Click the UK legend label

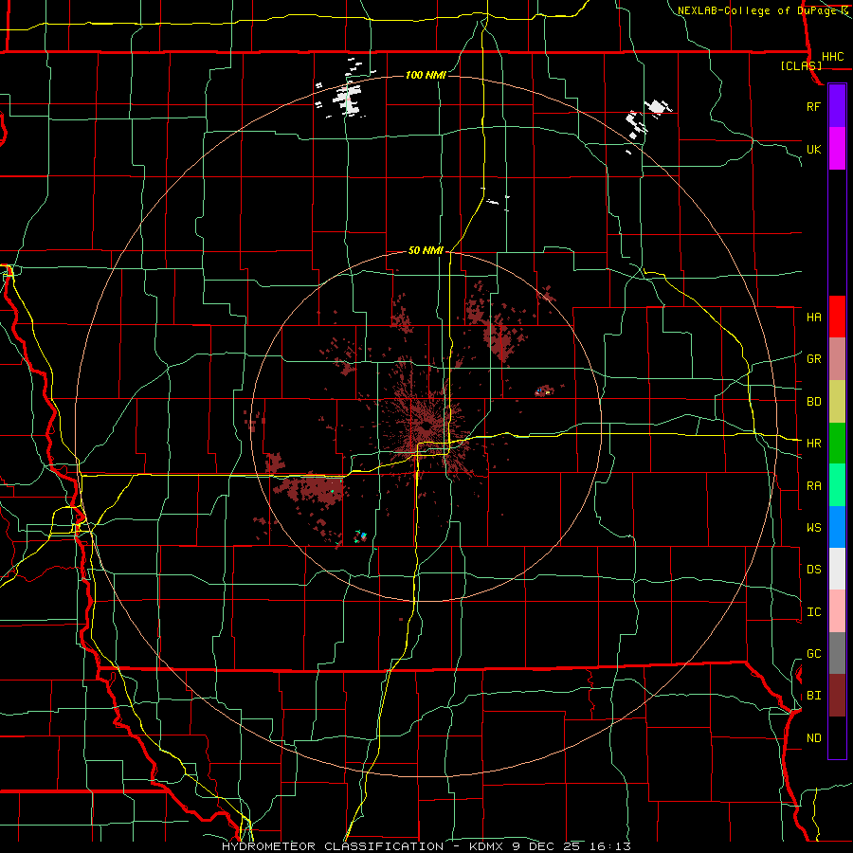point(814,149)
